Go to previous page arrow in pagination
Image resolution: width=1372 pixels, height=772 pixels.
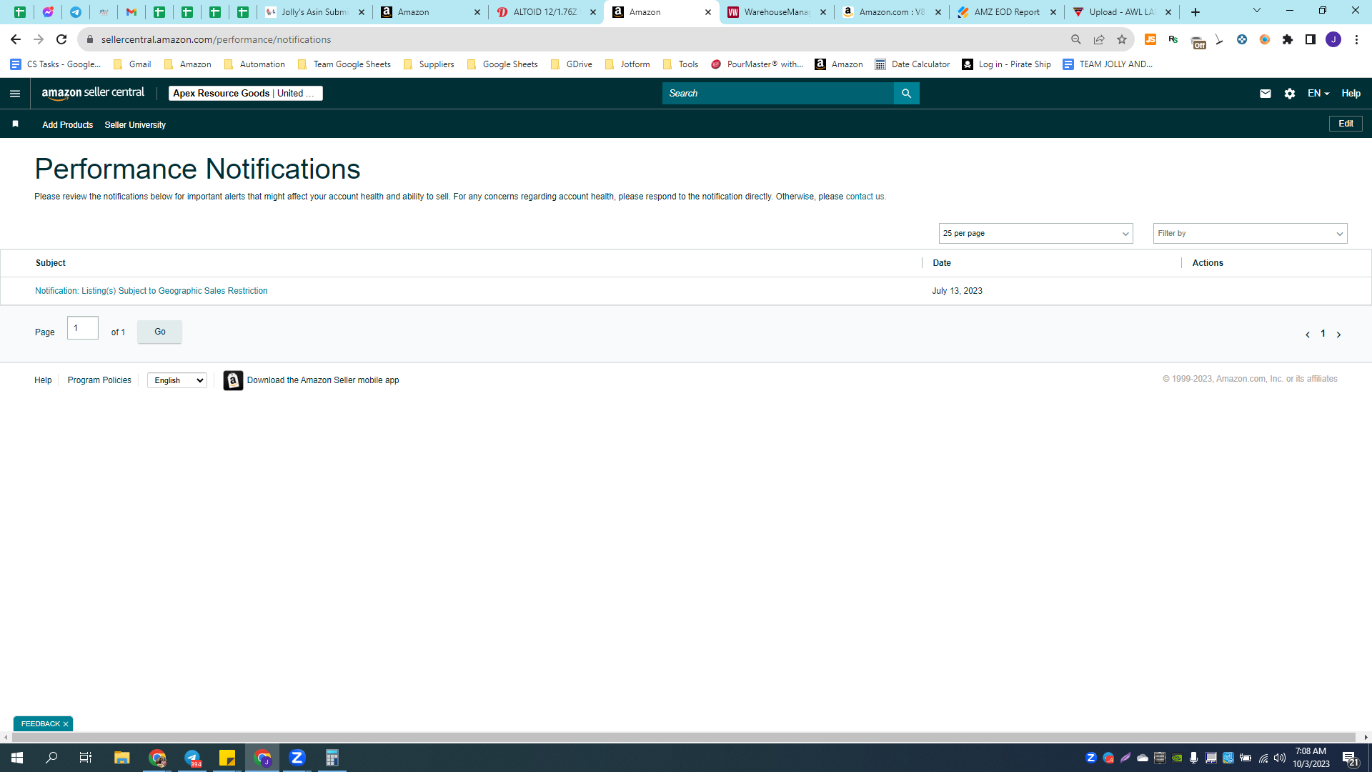(x=1308, y=335)
